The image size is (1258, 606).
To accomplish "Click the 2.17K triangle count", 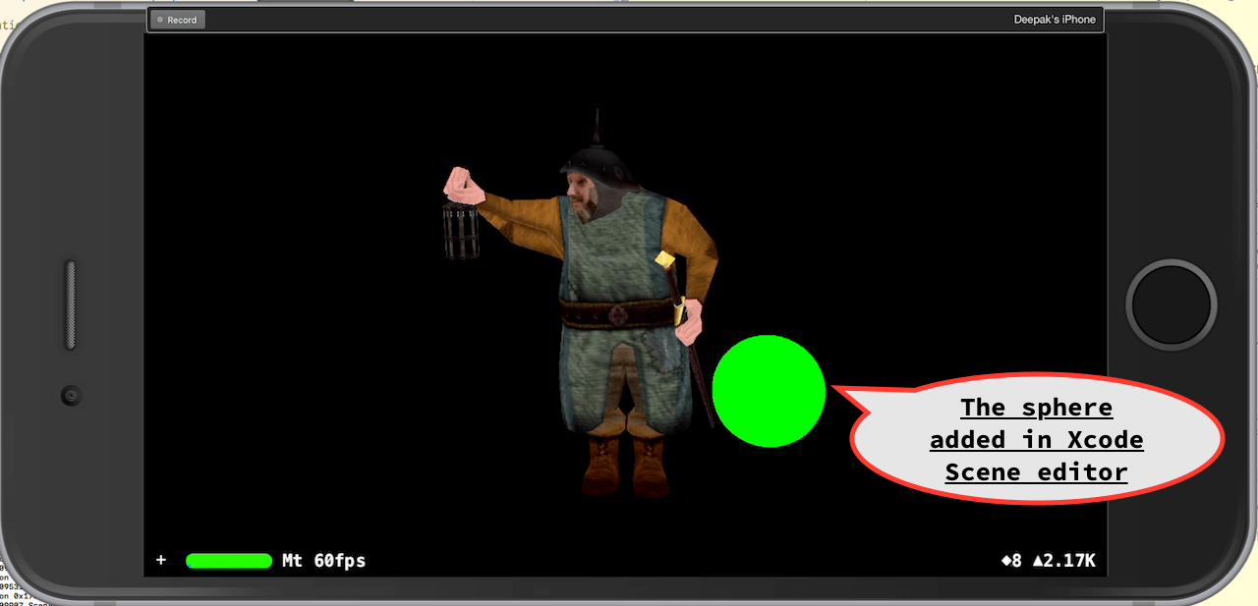I will tap(1064, 561).
